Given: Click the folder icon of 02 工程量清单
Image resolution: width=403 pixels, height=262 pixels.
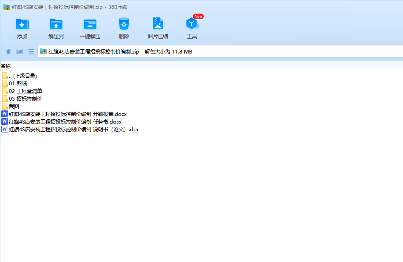Looking at the screenshot, I should click(x=5, y=91).
